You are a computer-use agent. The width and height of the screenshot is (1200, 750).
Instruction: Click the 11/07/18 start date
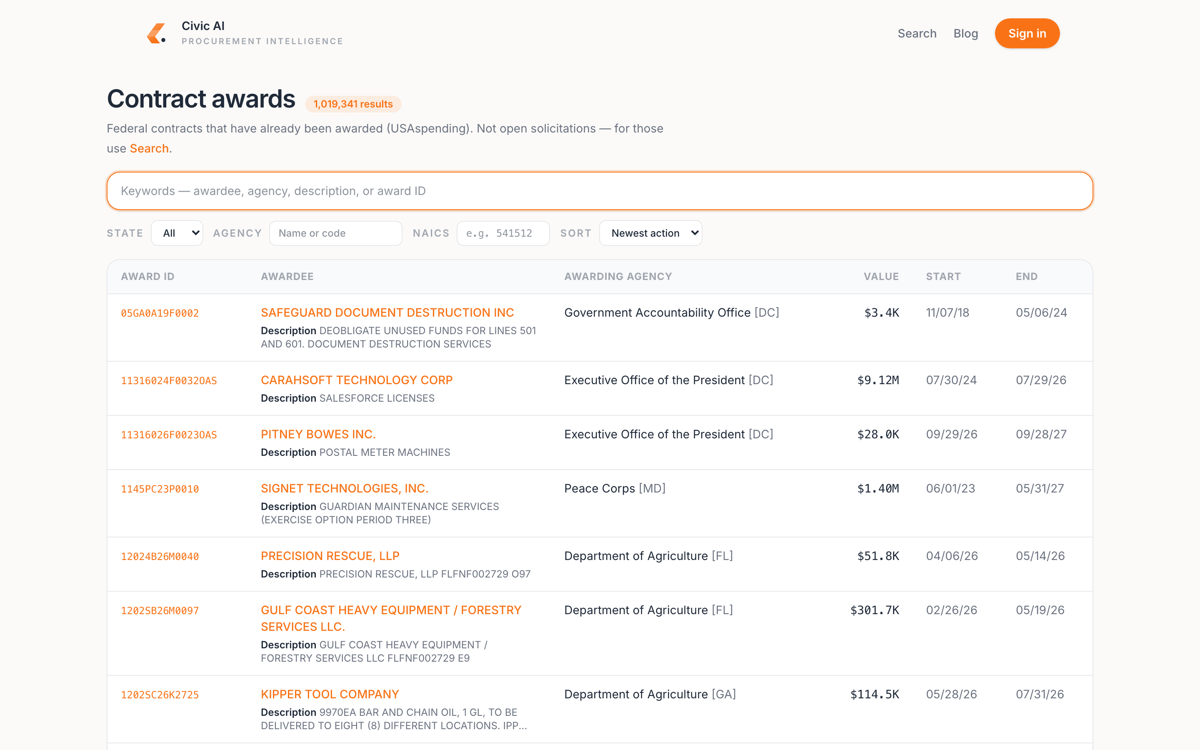tap(947, 312)
